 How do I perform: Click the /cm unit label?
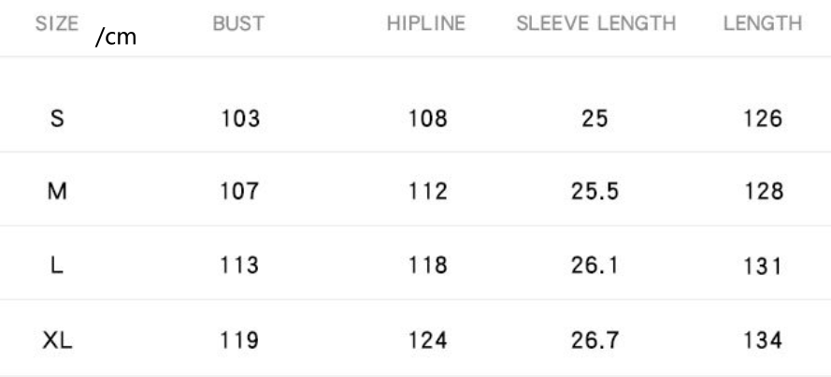[117, 38]
